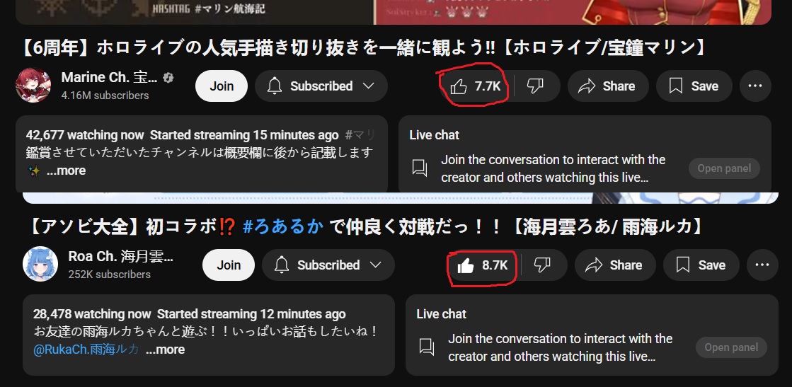Viewport: 792px width, 387px height.
Task: Open Marine Ch. channel name link
Action: click(109, 77)
